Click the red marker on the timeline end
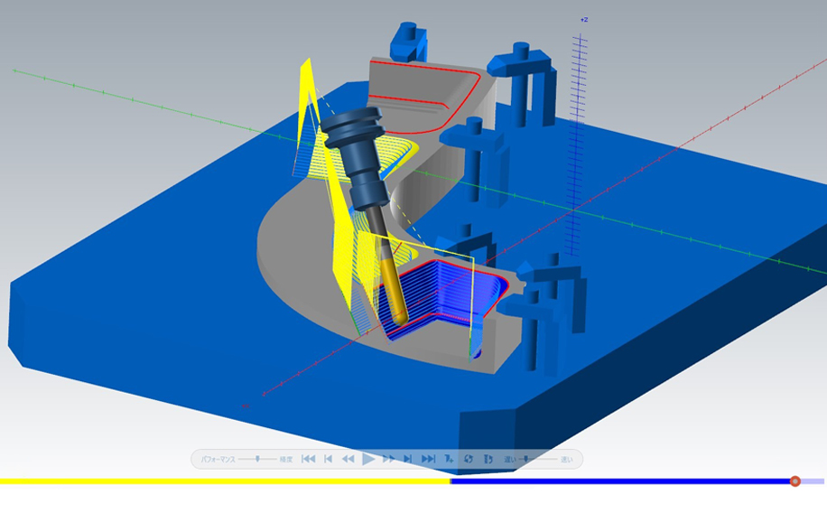The image size is (827, 513). click(795, 481)
